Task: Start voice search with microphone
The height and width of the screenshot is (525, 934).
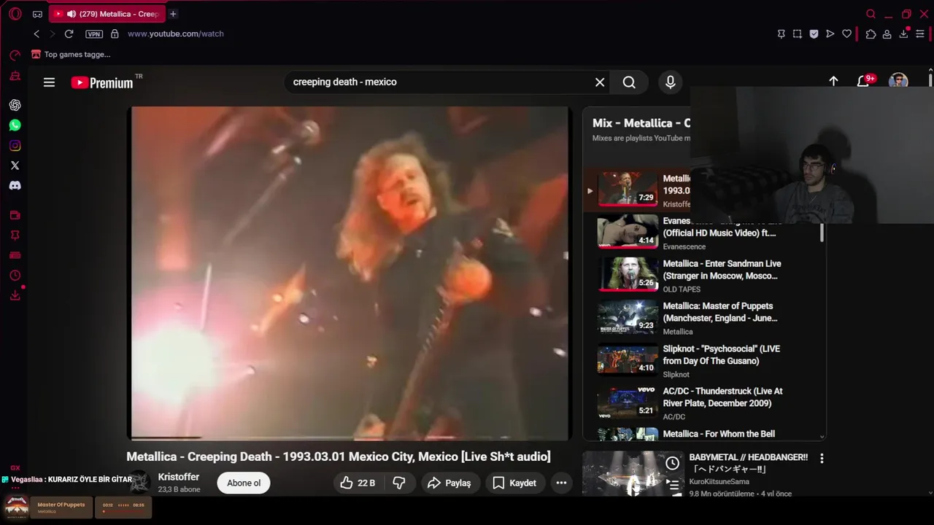Action: (x=671, y=82)
